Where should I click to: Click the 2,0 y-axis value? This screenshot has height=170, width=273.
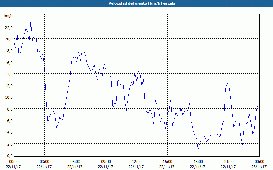pyautogui.click(x=10, y=144)
